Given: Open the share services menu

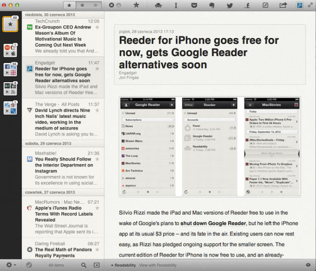Looking at the screenshot, I should click(x=283, y=5).
